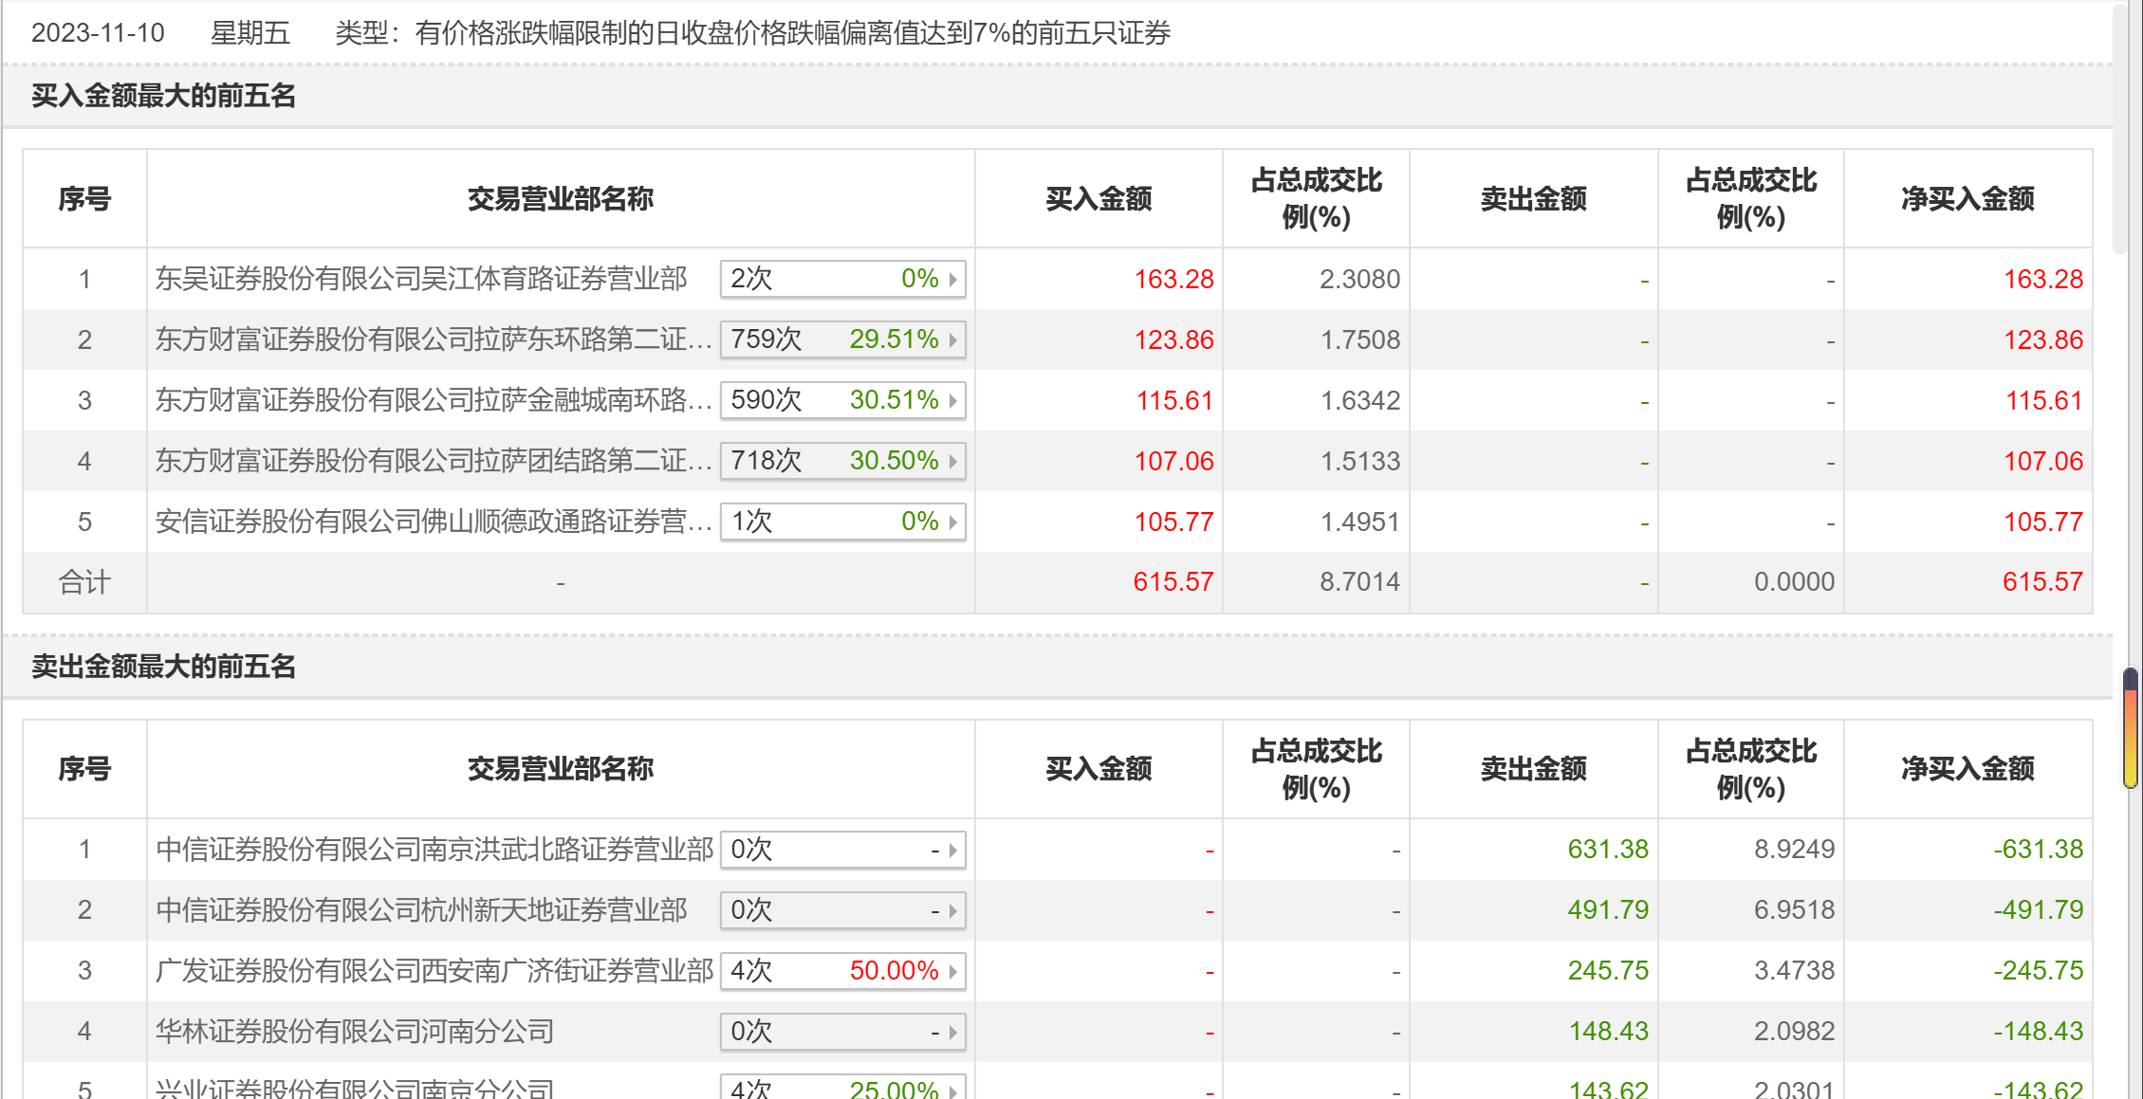Click arrow icon in 759次 29.51% box
This screenshot has height=1099, width=2143.
952,340
